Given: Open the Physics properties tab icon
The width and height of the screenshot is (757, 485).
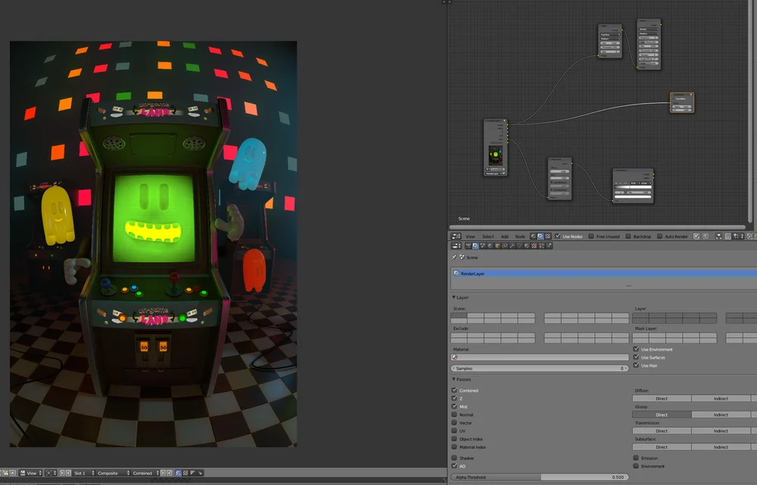Looking at the screenshot, I should (x=549, y=246).
